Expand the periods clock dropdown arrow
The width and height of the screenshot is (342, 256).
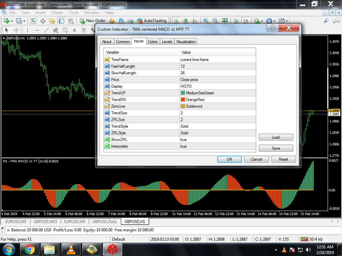coord(275,21)
